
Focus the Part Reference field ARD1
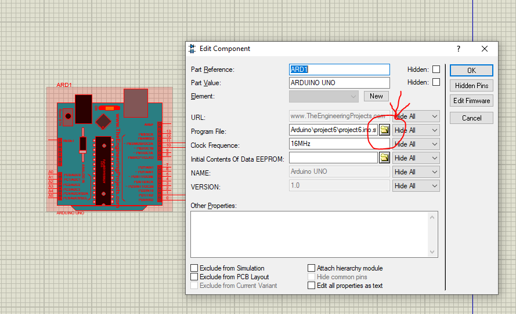click(x=340, y=70)
